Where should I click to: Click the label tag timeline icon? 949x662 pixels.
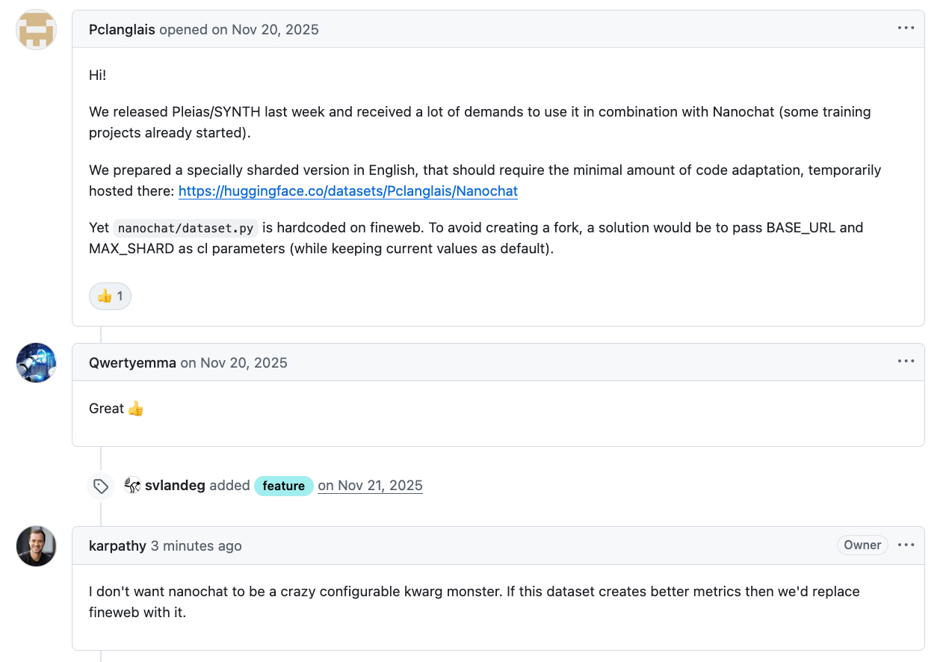pos(101,486)
